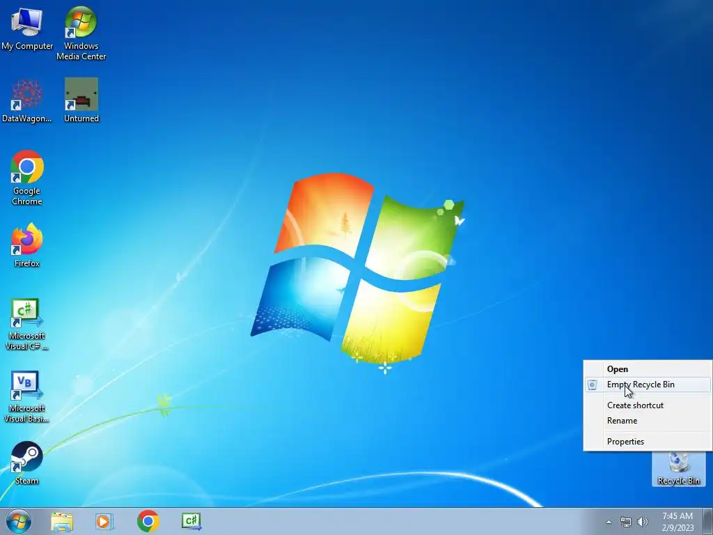Click the Show desktop strip in taskbar

(708, 522)
